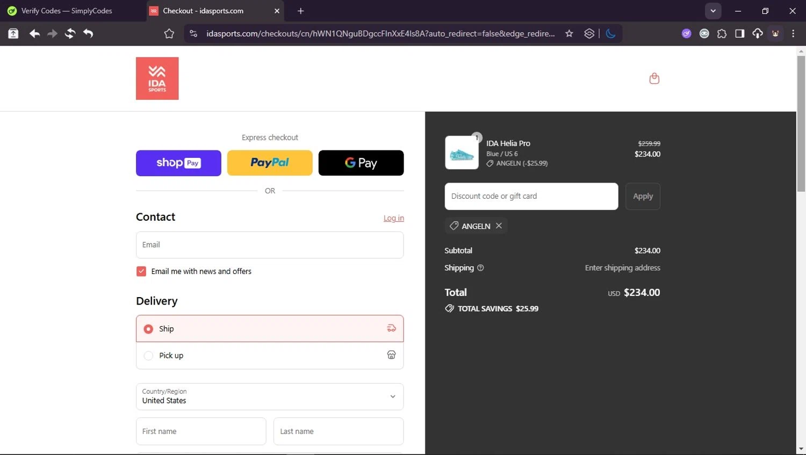The image size is (806, 455).
Task: Switch to Verify Codes — SimplyCodes tab
Action: (72, 11)
